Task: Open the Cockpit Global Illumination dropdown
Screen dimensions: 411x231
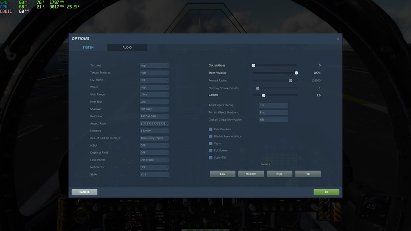Action: coord(273,120)
